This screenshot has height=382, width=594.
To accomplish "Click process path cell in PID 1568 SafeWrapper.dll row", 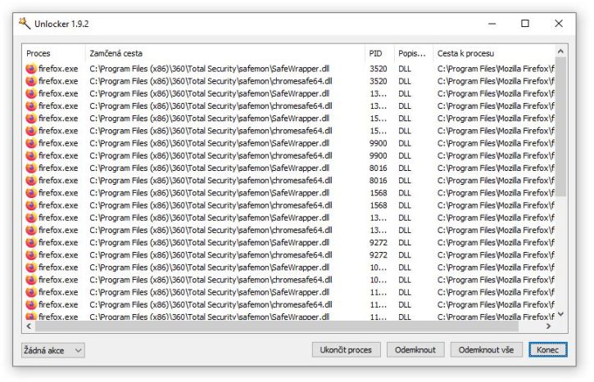I will (x=496, y=193).
